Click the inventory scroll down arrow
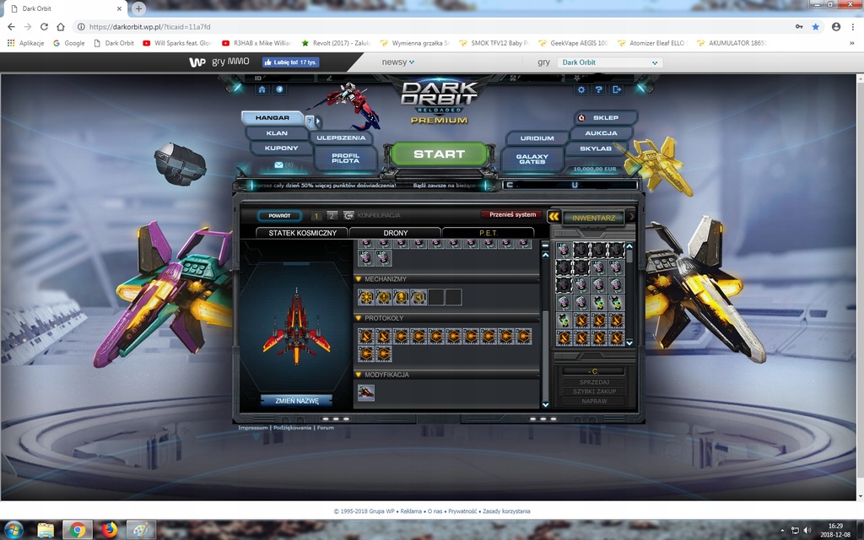 [629, 343]
